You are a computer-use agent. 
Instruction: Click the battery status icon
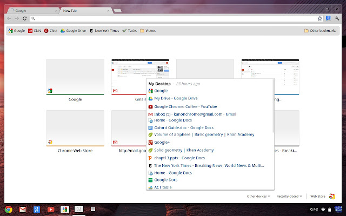click(329, 210)
